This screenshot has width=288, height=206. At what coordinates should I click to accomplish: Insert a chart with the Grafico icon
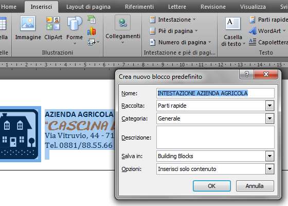pyautogui.click(x=92, y=31)
